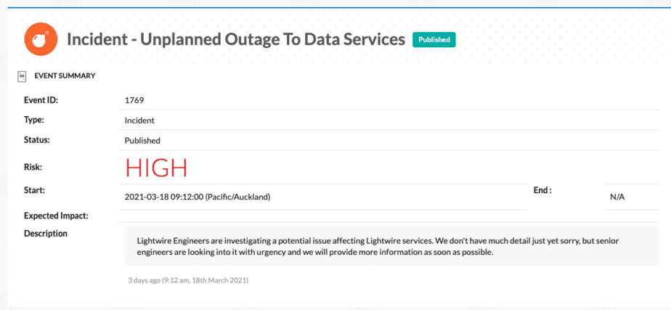This screenshot has width=671, height=310.
Task: Select the EVENT SUMMARY section label
Action: coord(65,76)
